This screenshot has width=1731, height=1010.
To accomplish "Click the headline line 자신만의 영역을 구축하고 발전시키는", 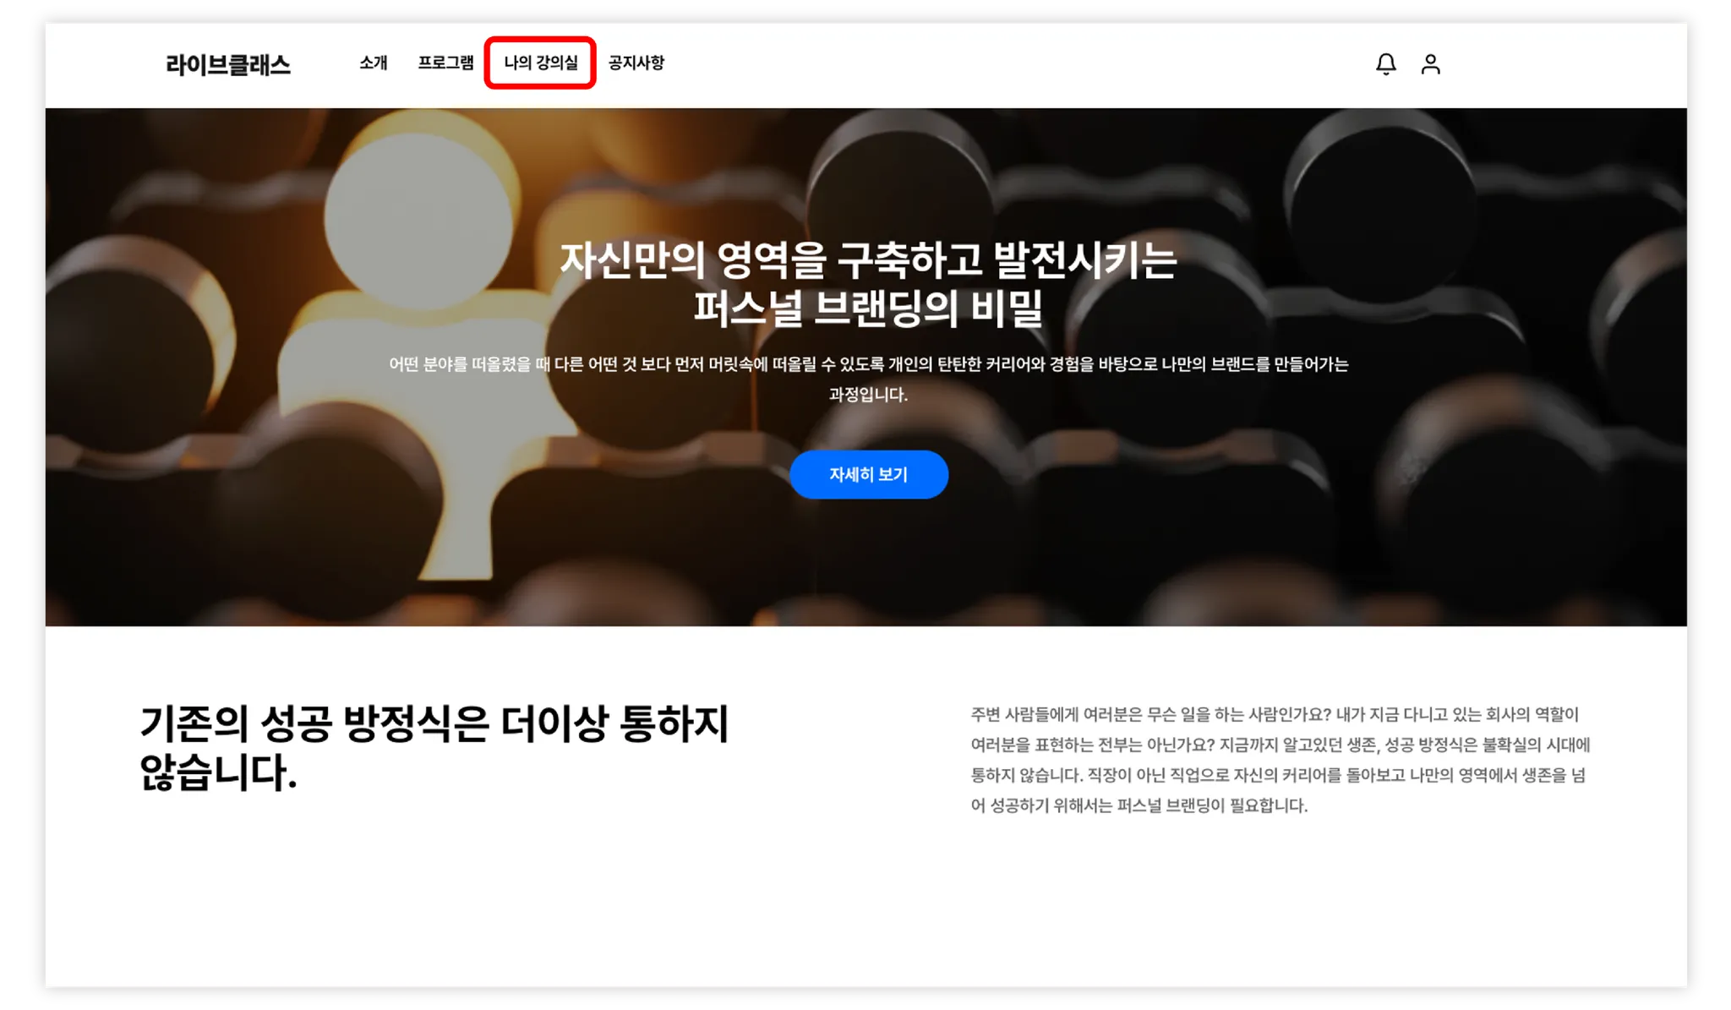I will pos(868,260).
